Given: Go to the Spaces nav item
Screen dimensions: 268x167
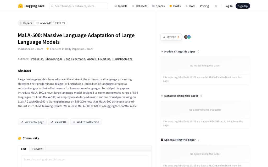Looking at the screenshot, I should [158, 6].
